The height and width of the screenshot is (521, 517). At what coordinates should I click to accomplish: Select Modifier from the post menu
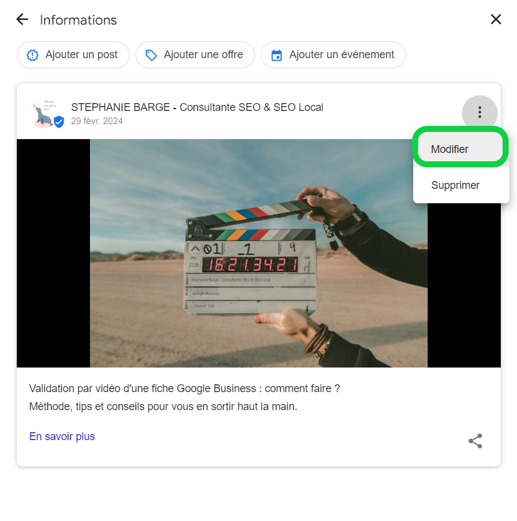tap(461, 149)
